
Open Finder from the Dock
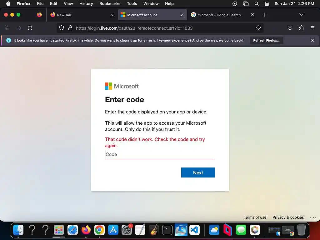pos(18,230)
